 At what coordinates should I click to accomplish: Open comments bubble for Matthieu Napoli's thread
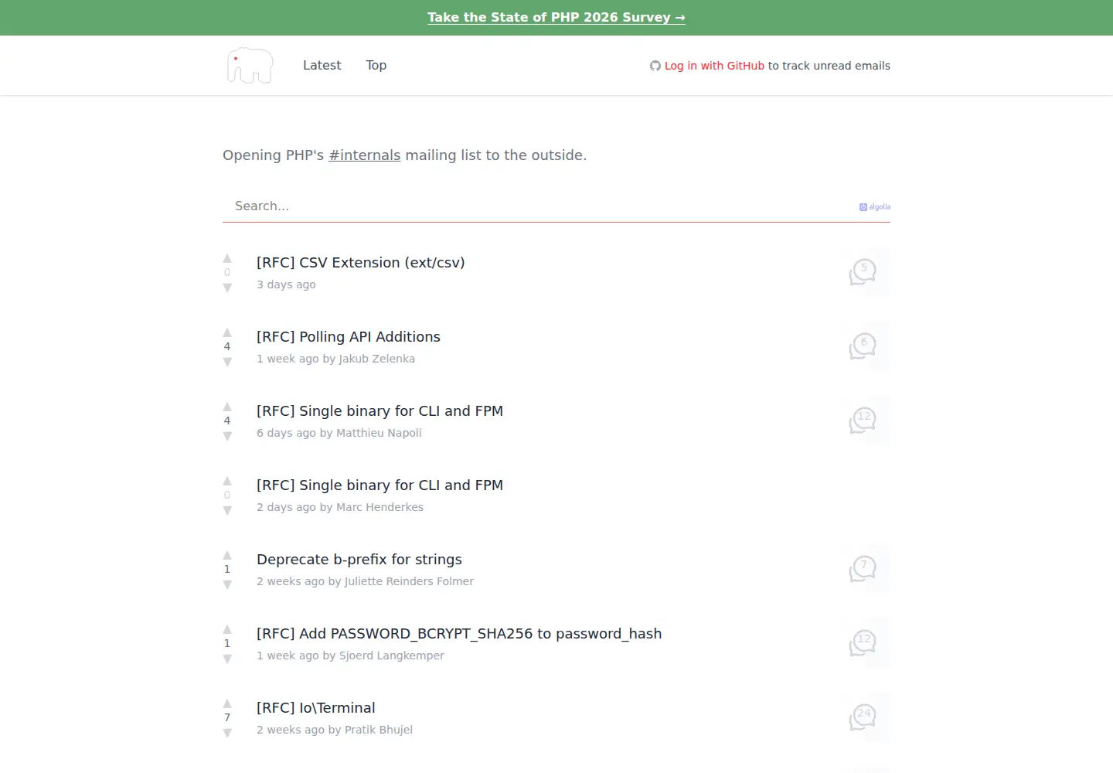(863, 421)
